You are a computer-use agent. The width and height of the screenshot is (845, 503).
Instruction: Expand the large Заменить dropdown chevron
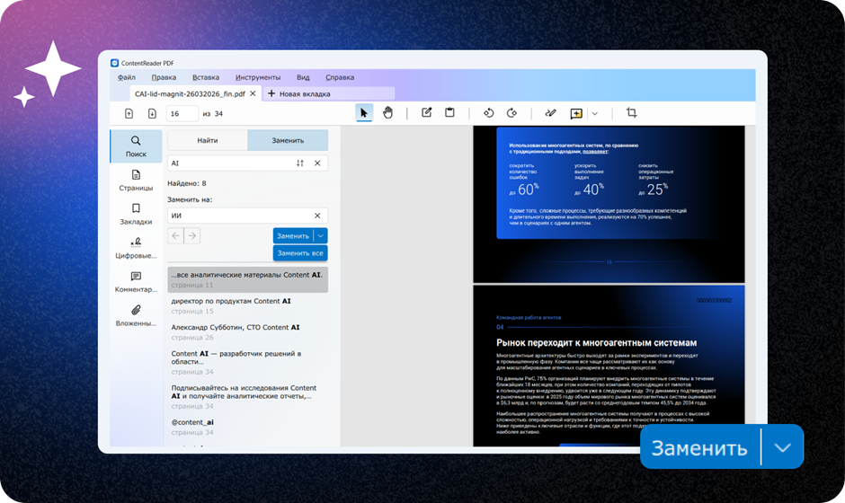[x=782, y=448]
